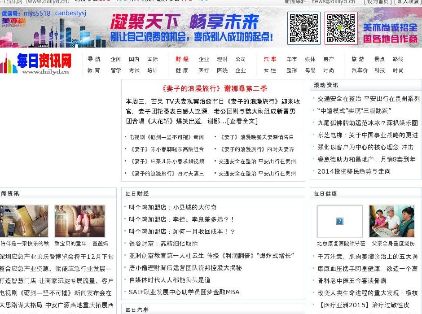Go to the 路线 section
Image resolution: width=422 pixels, height=314 pixels.
point(398,59)
